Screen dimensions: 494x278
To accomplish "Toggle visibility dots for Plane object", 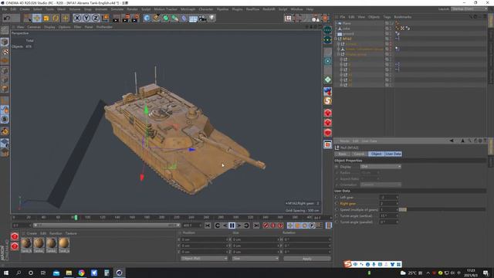I will [x=391, y=23].
